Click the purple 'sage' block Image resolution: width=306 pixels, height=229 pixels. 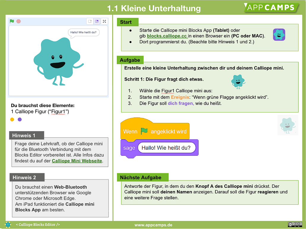point(129,147)
